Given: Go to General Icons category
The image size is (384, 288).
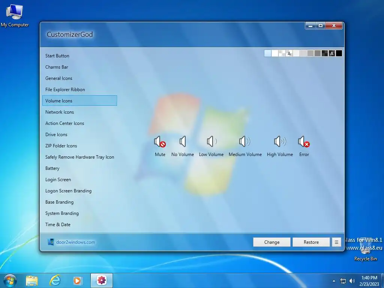Looking at the screenshot, I should point(79,78).
